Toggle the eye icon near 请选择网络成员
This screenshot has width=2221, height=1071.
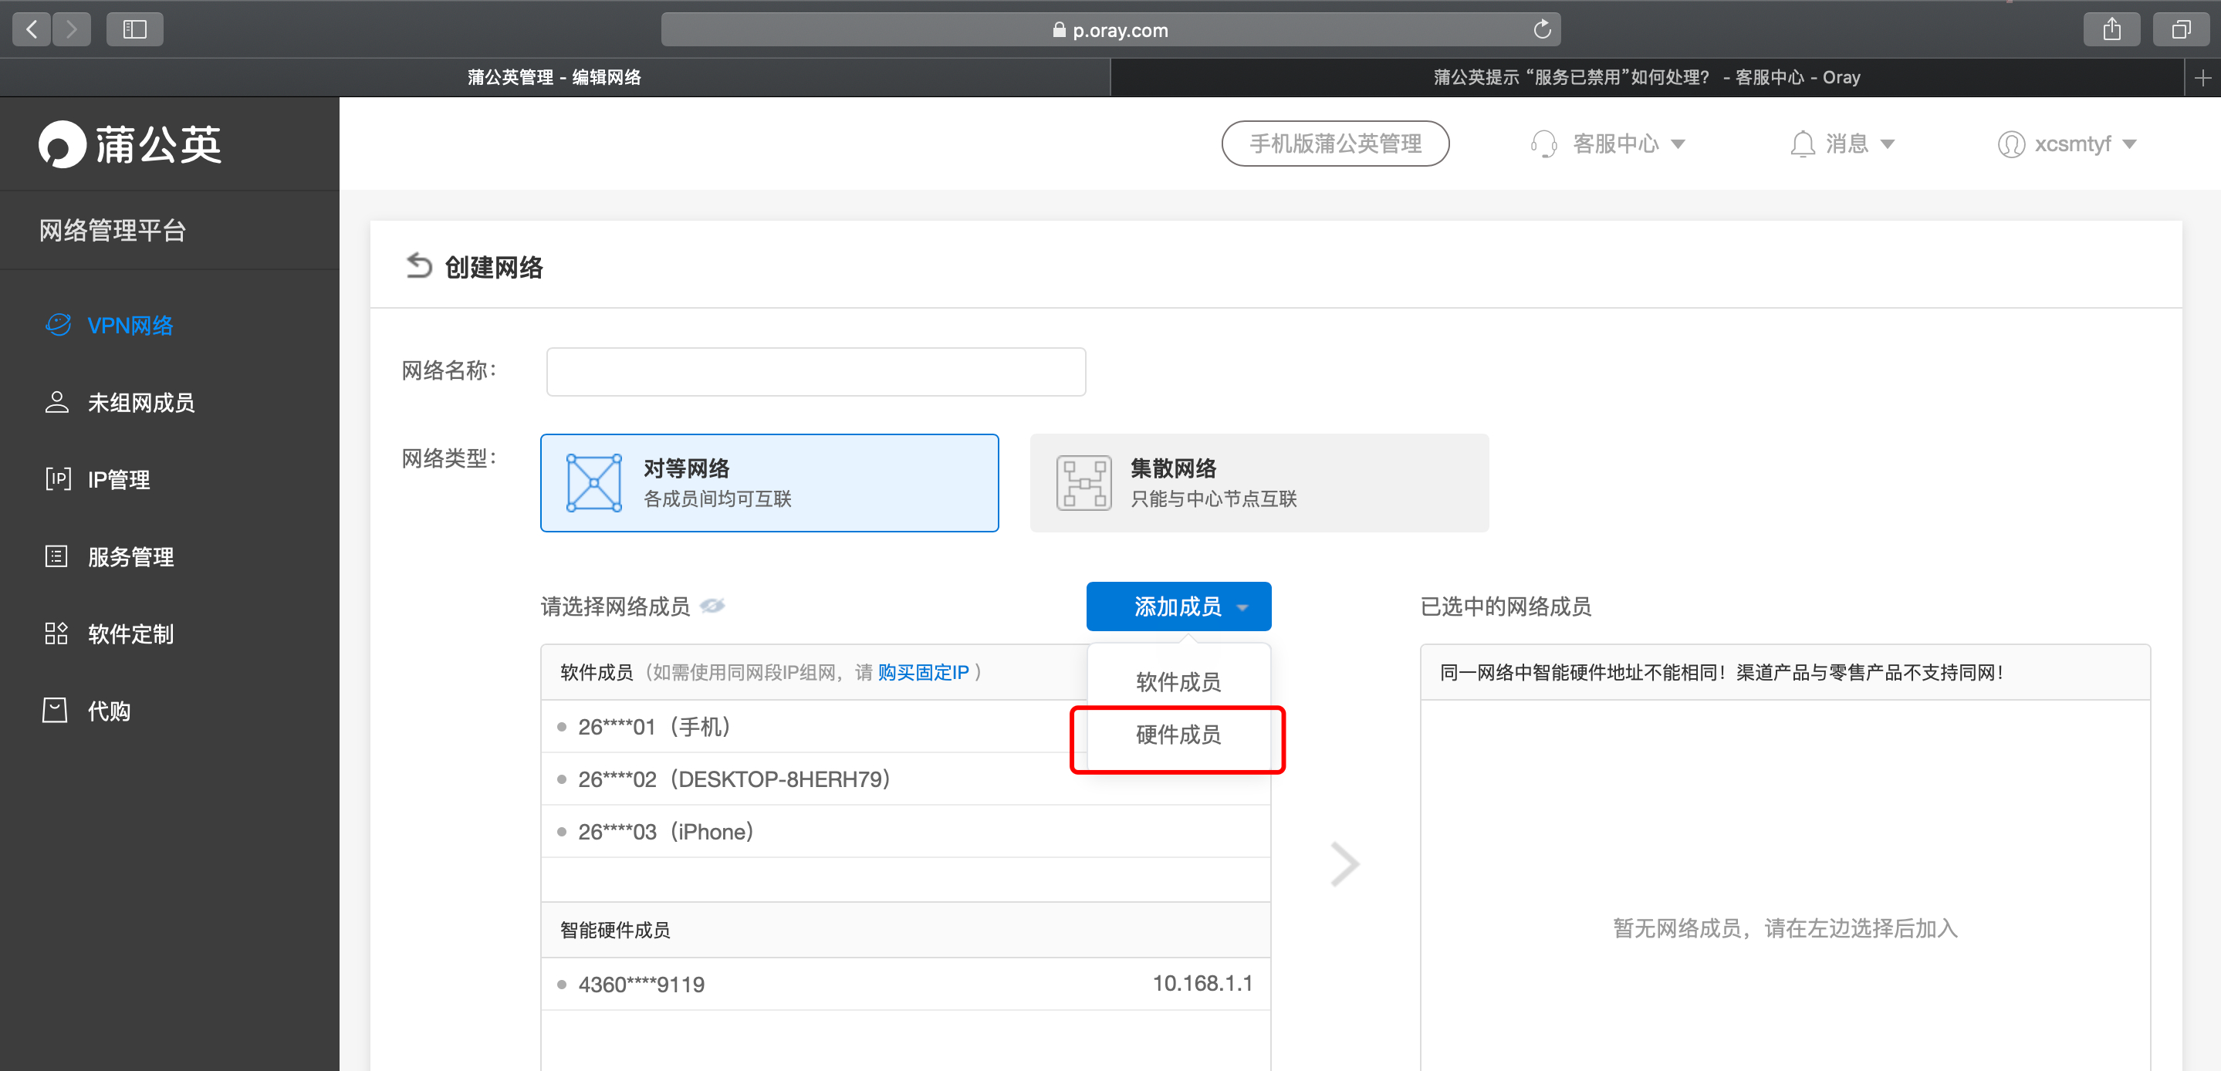pyautogui.click(x=714, y=606)
